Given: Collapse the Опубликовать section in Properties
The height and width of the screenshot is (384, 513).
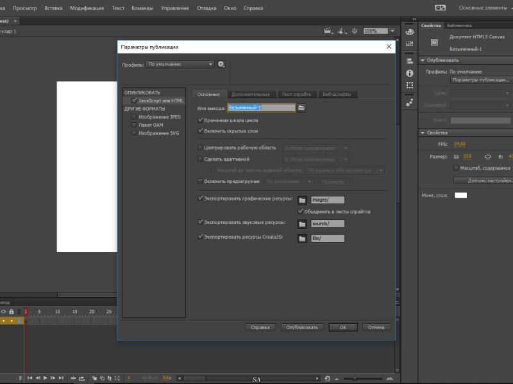Looking at the screenshot, I should coord(423,60).
